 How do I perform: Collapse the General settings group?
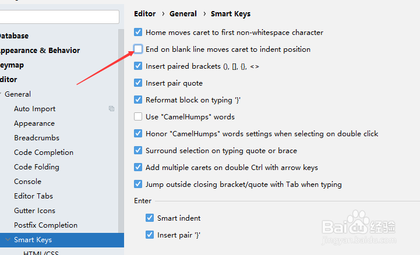[1, 94]
